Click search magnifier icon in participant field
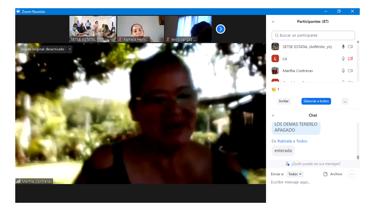Viewport: 375px width, 211px height. tap(277, 35)
